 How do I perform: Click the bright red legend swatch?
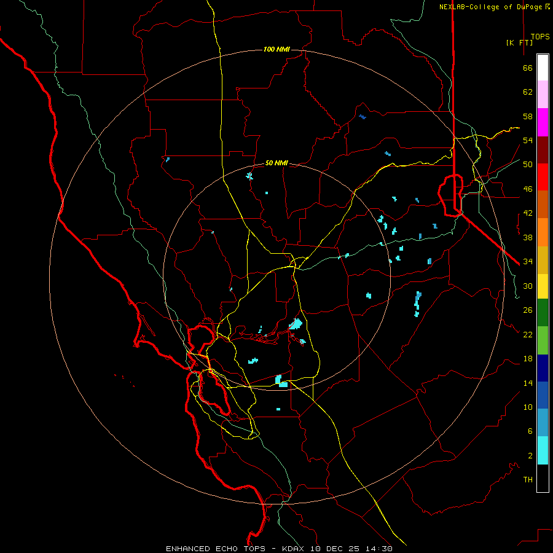point(543,177)
